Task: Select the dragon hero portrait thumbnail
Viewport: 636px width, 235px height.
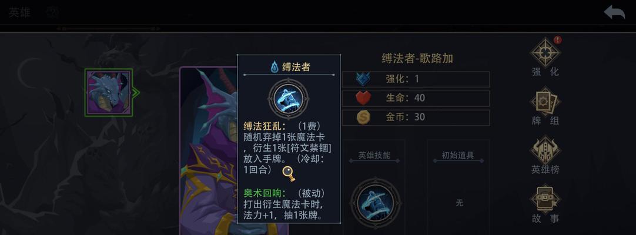Action: click(x=109, y=93)
